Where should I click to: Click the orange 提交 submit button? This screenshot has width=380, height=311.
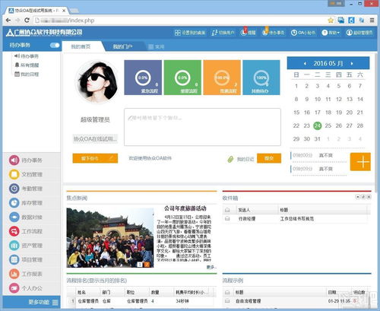point(269,158)
